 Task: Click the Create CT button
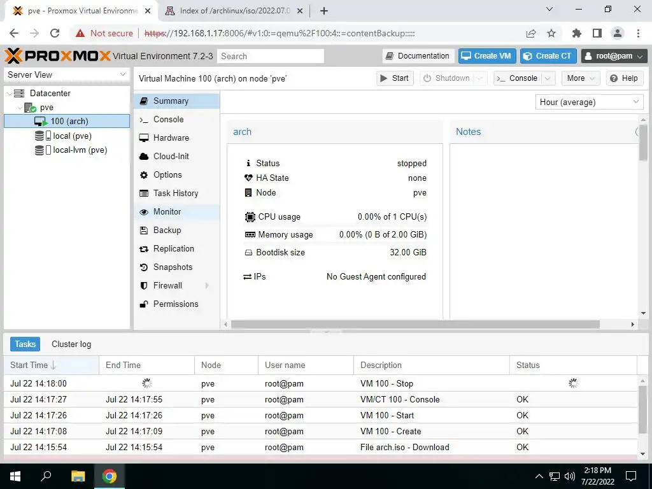click(x=548, y=56)
